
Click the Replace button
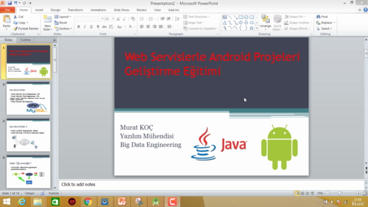tap(325, 23)
